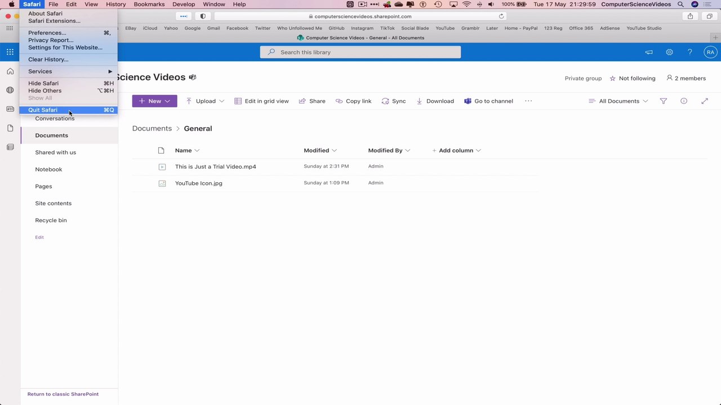Click the Share command button
721x405 pixels.
click(x=312, y=101)
